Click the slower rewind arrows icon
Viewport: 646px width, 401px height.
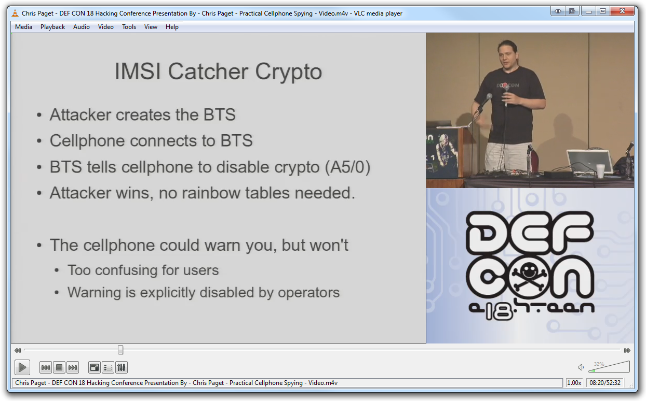click(x=18, y=351)
